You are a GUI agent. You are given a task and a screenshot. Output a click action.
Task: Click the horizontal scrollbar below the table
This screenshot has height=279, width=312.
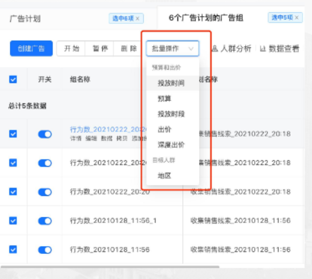110,266
